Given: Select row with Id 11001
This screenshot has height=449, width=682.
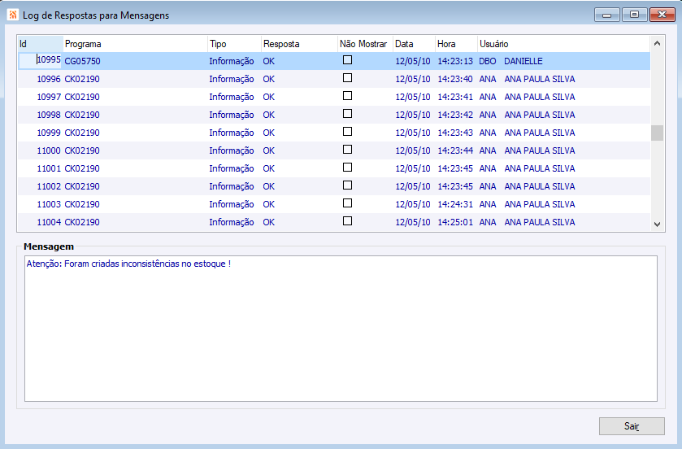Looking at the screenshot, I should tap(334, 168).
